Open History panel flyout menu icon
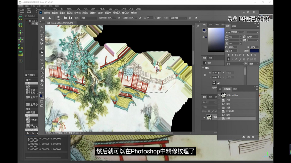 [x=257, y=89]
